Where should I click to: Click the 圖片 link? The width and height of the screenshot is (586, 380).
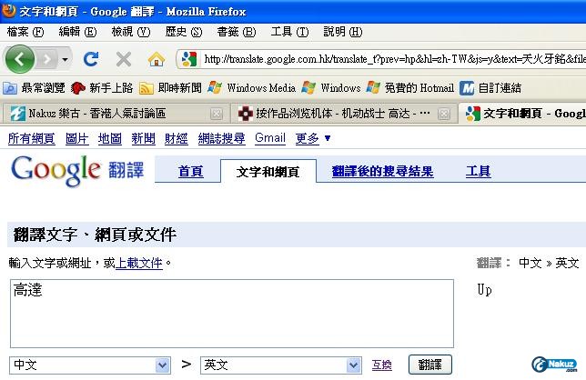77,138
